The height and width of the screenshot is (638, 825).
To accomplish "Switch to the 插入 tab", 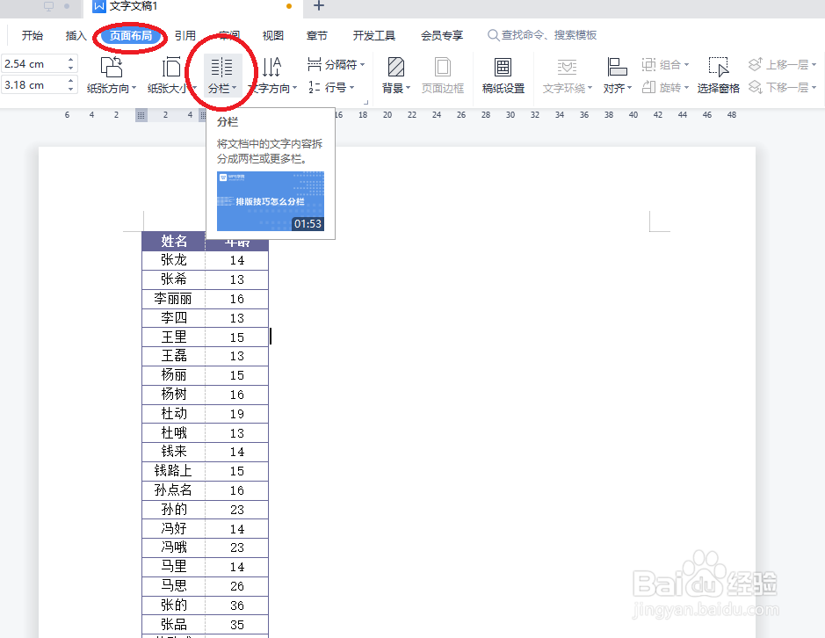I will click(76, 35).
